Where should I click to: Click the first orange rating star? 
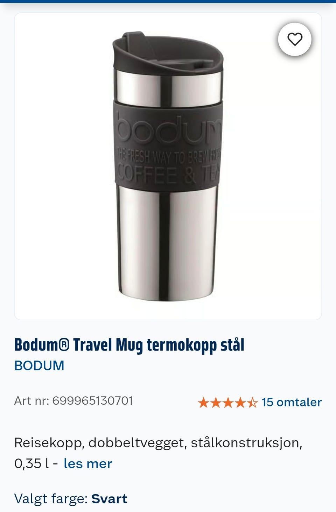(203, 403)
